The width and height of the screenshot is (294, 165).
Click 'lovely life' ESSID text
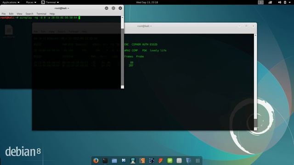pyautogui.click(x=158, y=50)
